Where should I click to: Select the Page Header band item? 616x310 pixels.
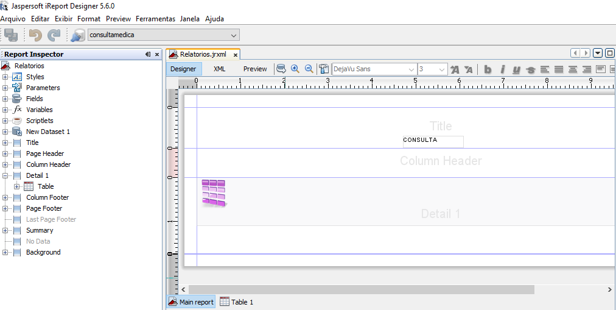[45, 153]
